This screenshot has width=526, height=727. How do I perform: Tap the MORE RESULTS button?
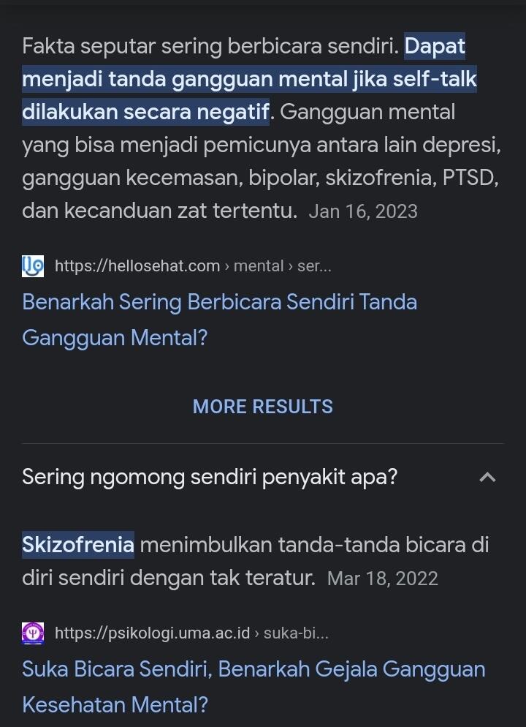[262, 406]
